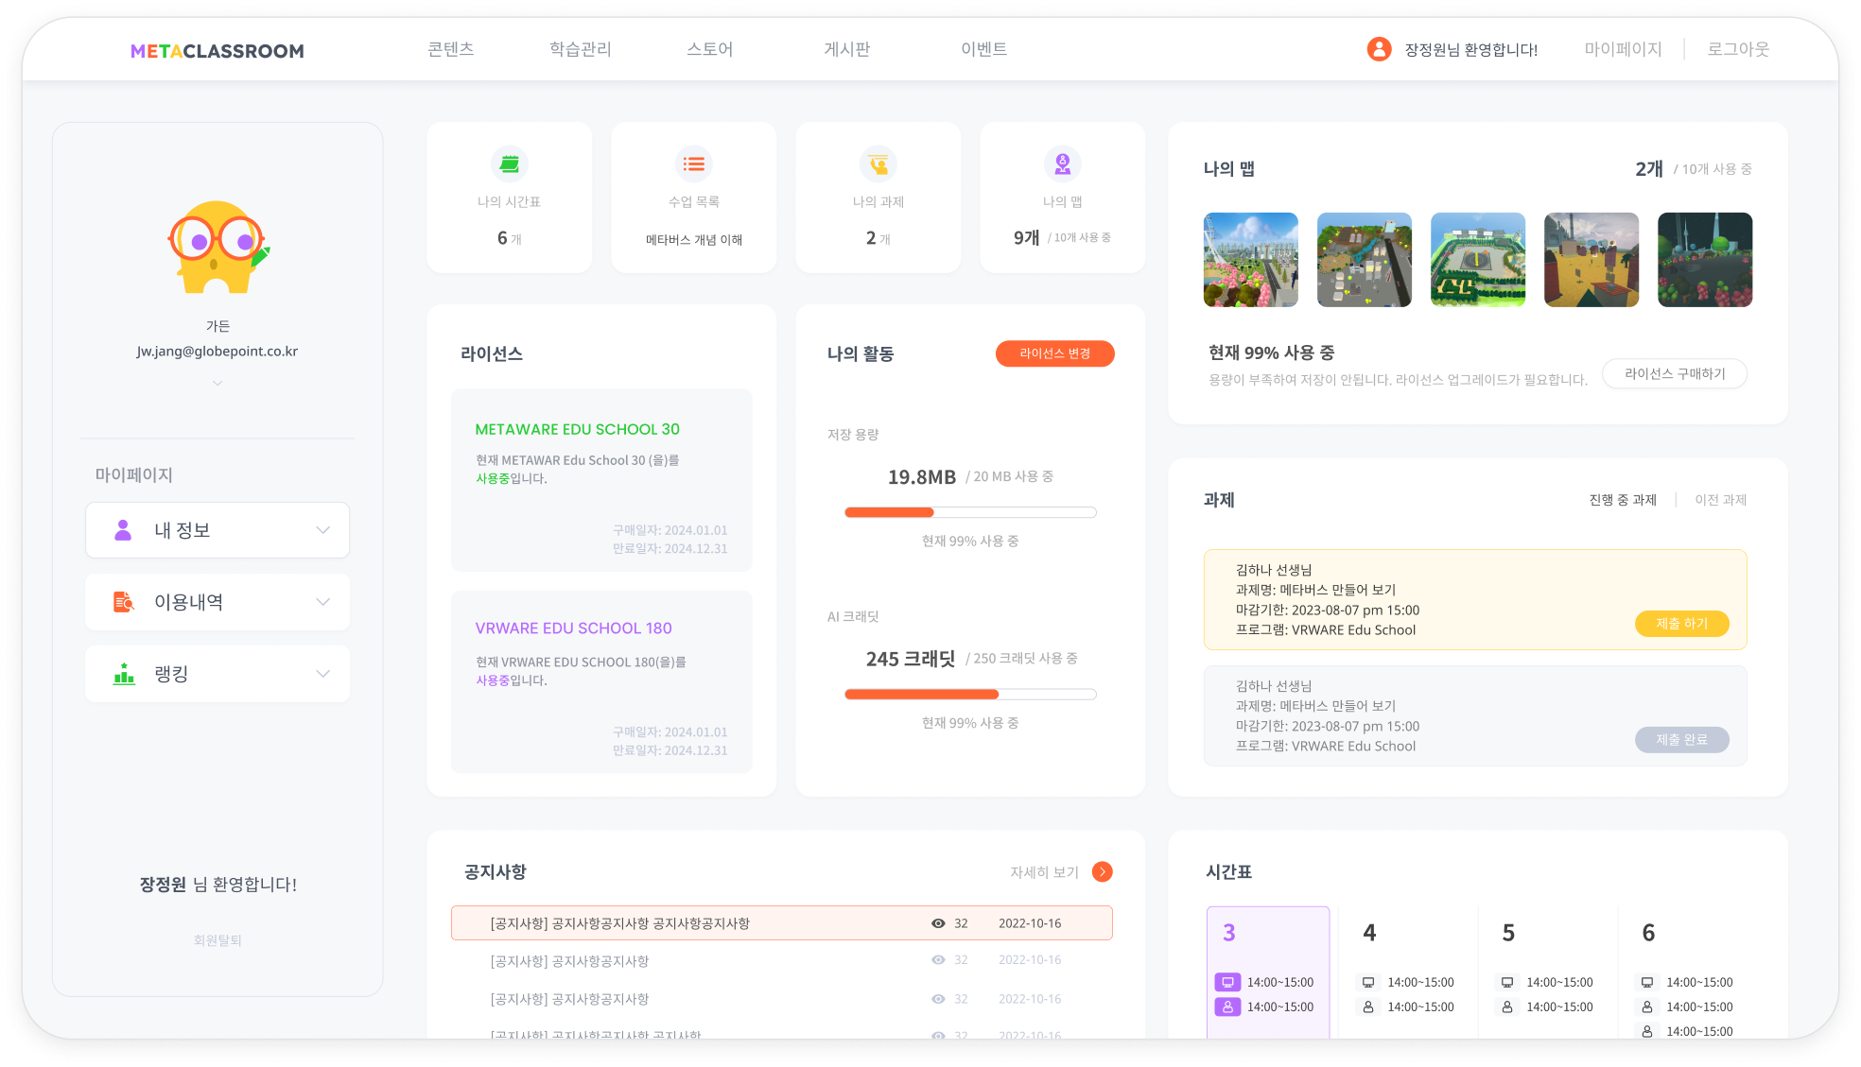
Task: Click eye icon on highlighted notice row
Action: coord(938,923)
